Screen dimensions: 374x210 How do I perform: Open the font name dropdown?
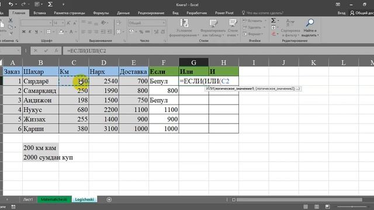click(x=50, y=23)
